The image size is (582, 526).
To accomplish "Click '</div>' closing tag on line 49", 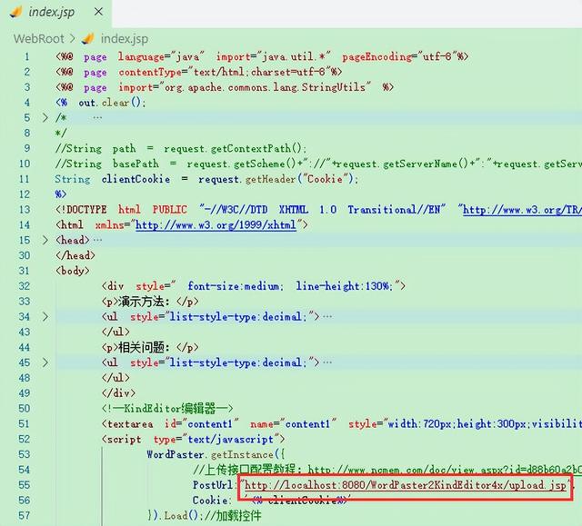I will 119,393.
